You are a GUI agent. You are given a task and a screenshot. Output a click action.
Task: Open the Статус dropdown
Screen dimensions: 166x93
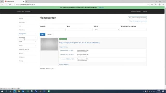(x=107, y=29)
